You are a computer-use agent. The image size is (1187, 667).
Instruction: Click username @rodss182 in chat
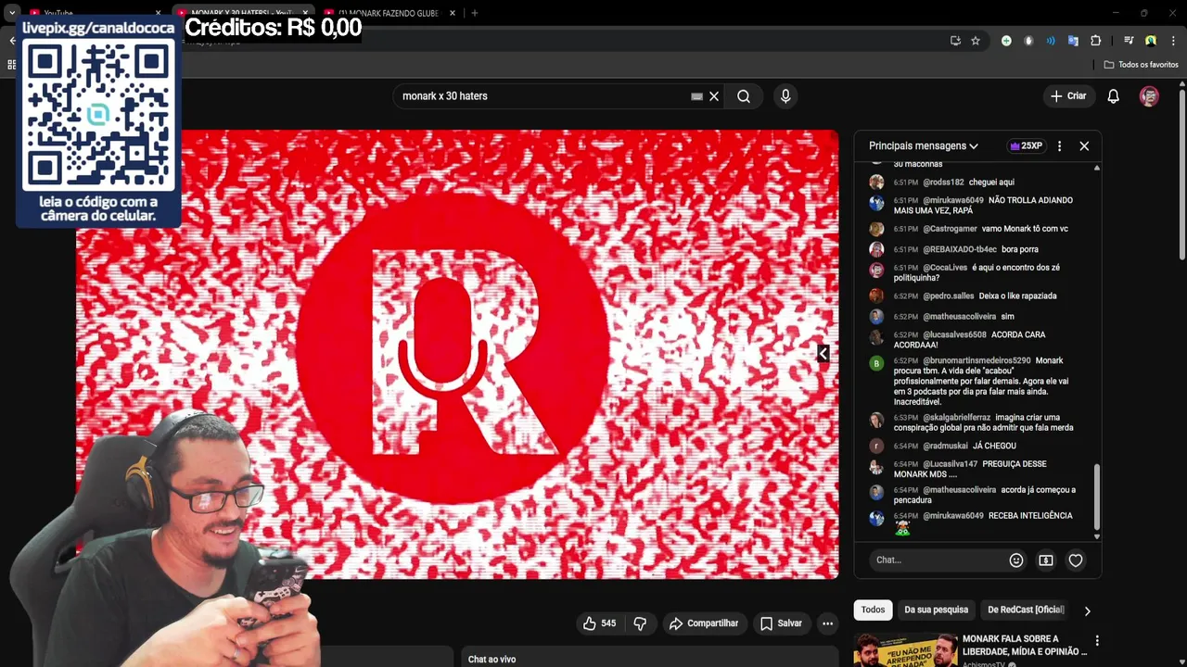943,182
